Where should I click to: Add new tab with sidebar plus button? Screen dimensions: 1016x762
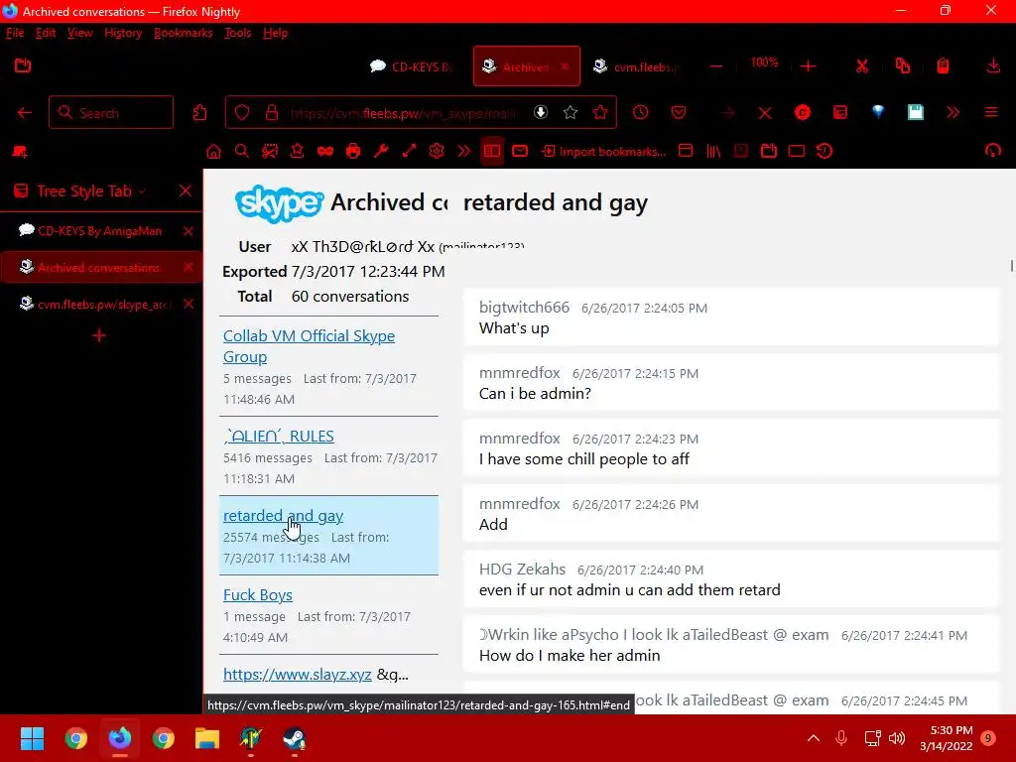point(99,335)
